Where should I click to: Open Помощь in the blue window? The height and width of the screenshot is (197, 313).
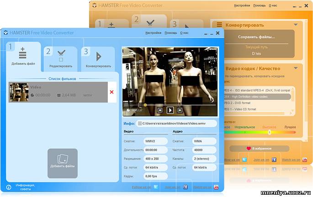171,33
